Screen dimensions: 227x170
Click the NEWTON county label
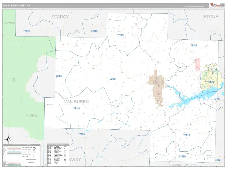click(9, 23)
